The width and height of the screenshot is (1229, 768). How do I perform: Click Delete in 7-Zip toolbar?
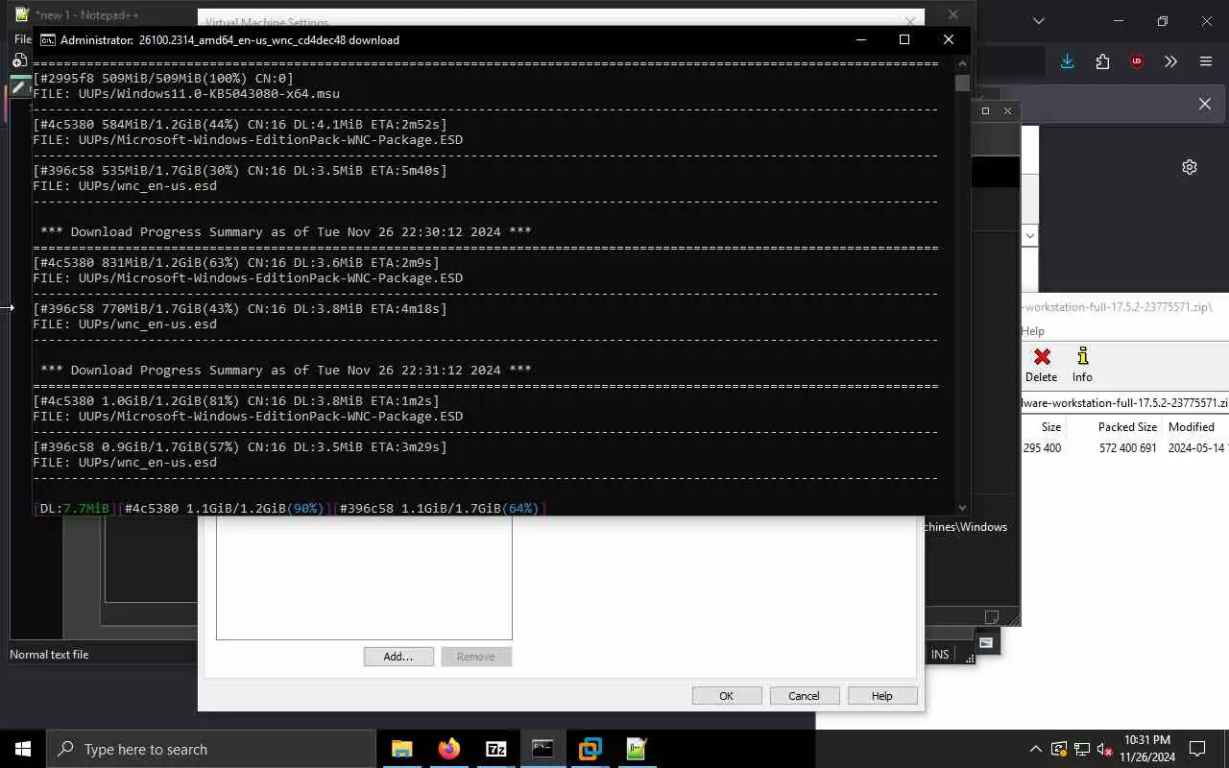[1041, 366]
